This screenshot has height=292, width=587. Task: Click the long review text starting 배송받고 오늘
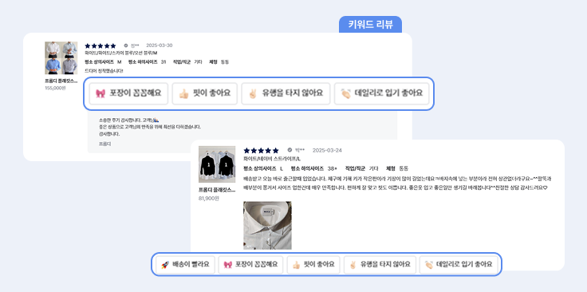[397, 183]
